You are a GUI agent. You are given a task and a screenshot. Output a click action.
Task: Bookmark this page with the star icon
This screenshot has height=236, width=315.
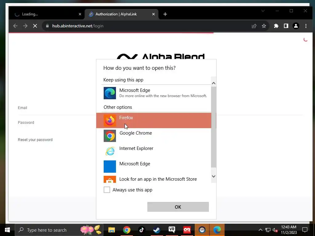pyautogui.click(x=264, y=26)
